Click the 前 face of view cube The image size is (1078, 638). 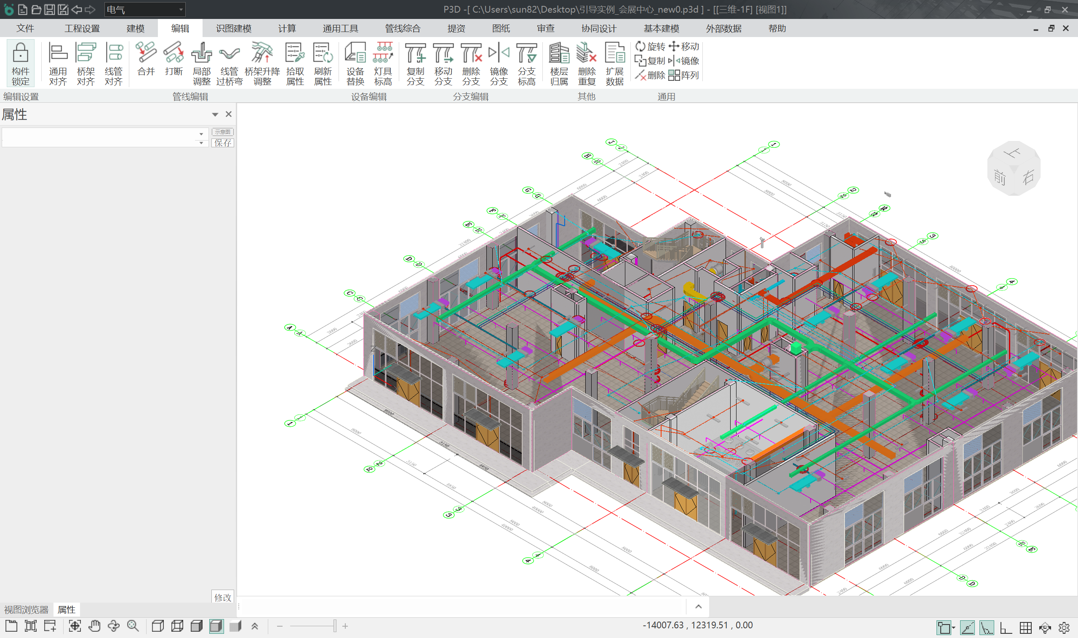click(1000, 177)
